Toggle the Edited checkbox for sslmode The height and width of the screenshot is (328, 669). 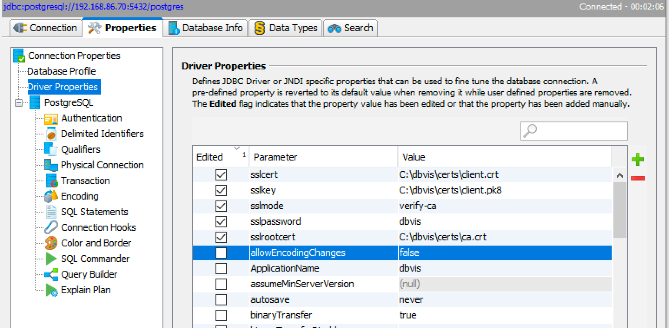[221, 206]
